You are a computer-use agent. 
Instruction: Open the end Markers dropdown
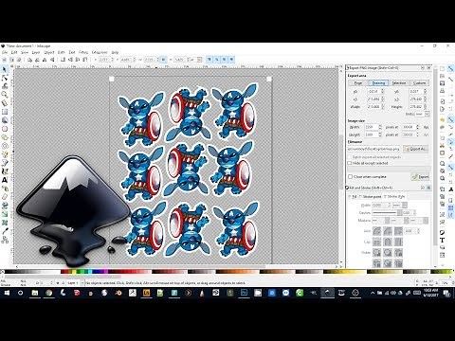[x=419, y=221]
